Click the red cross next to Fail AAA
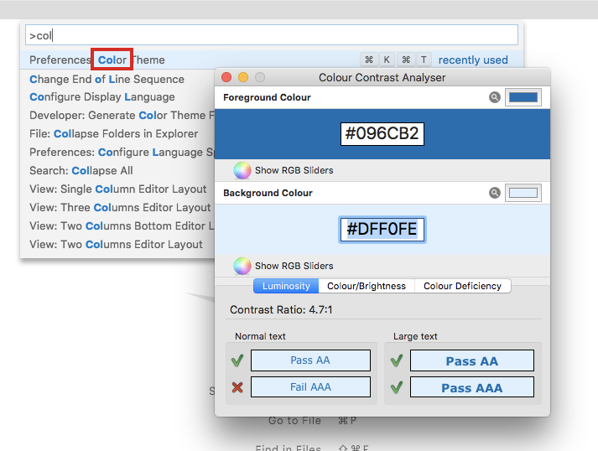Image resolution: width=598 pixels, height=451 pixels. coord(237,387)
